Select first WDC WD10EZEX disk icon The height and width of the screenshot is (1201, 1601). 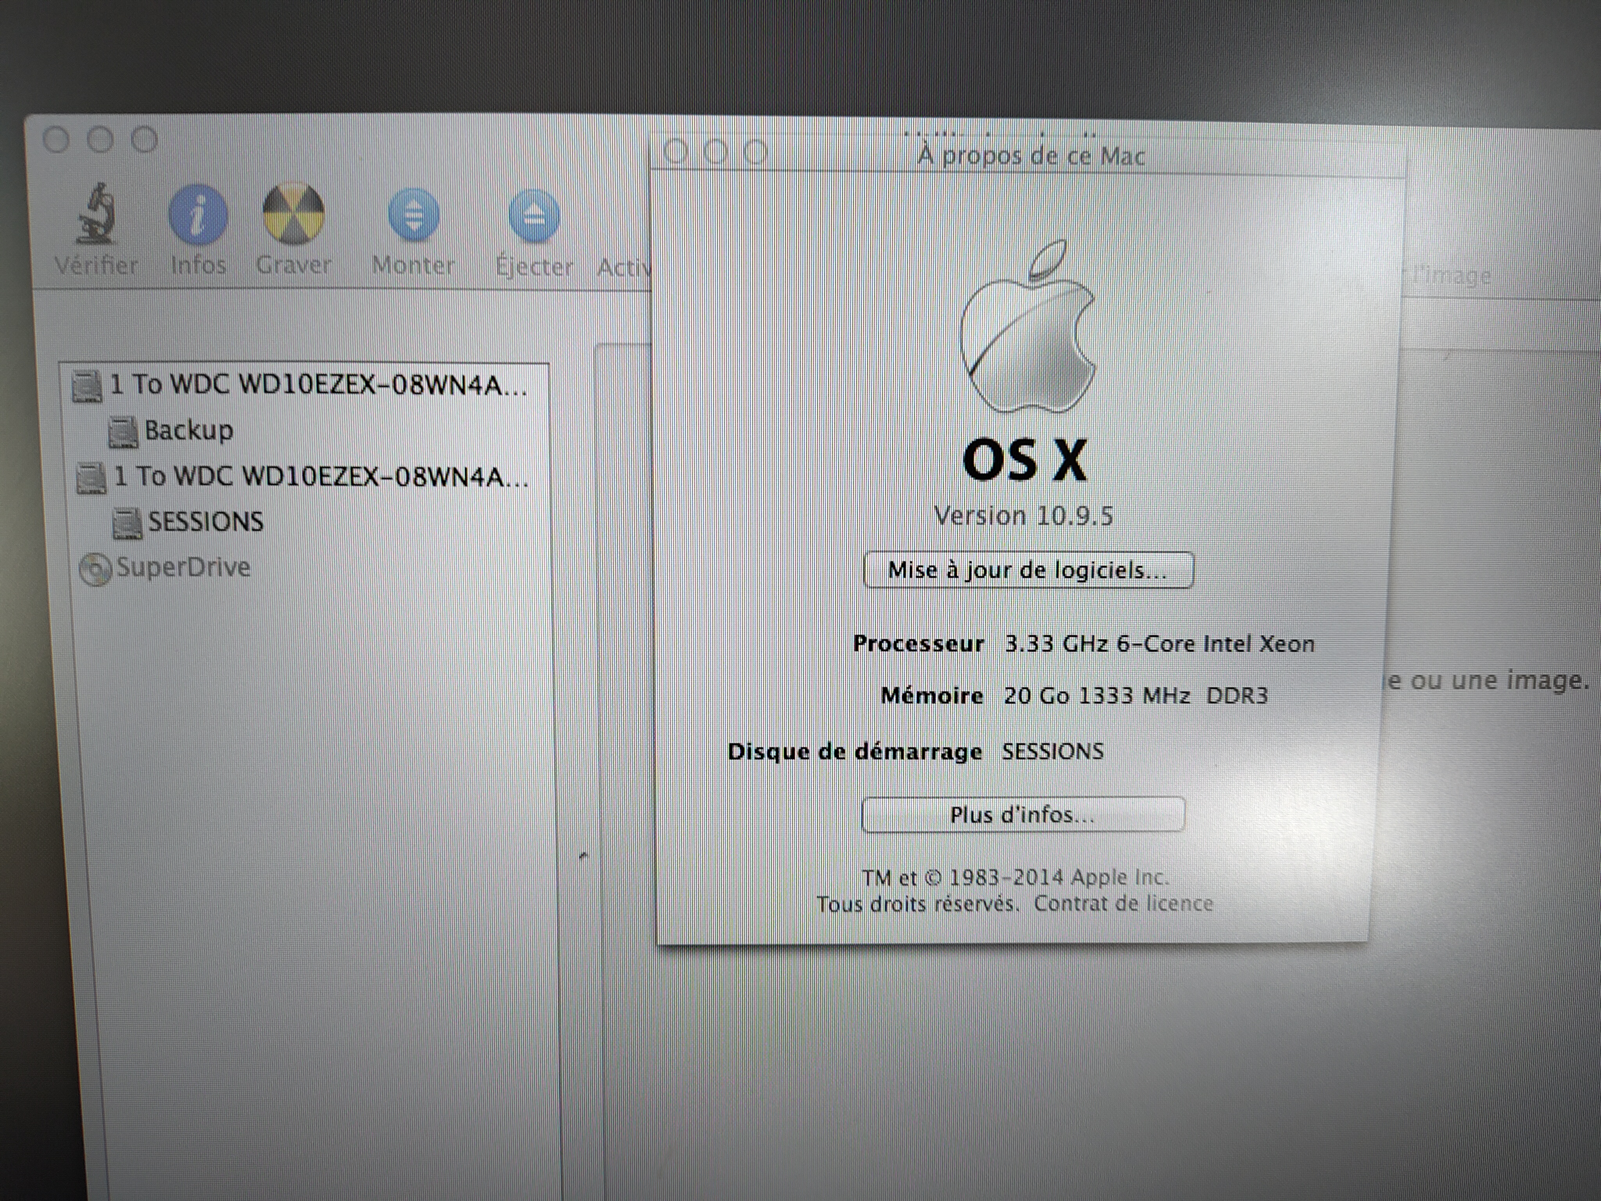click(x=86, y=387)
